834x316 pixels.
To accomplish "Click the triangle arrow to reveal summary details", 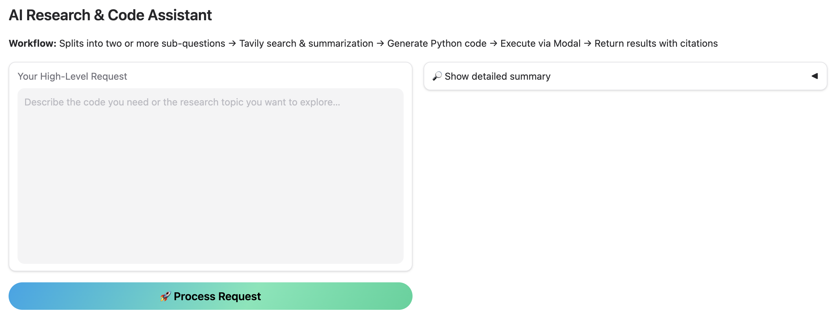I will (x=815, y=76).
